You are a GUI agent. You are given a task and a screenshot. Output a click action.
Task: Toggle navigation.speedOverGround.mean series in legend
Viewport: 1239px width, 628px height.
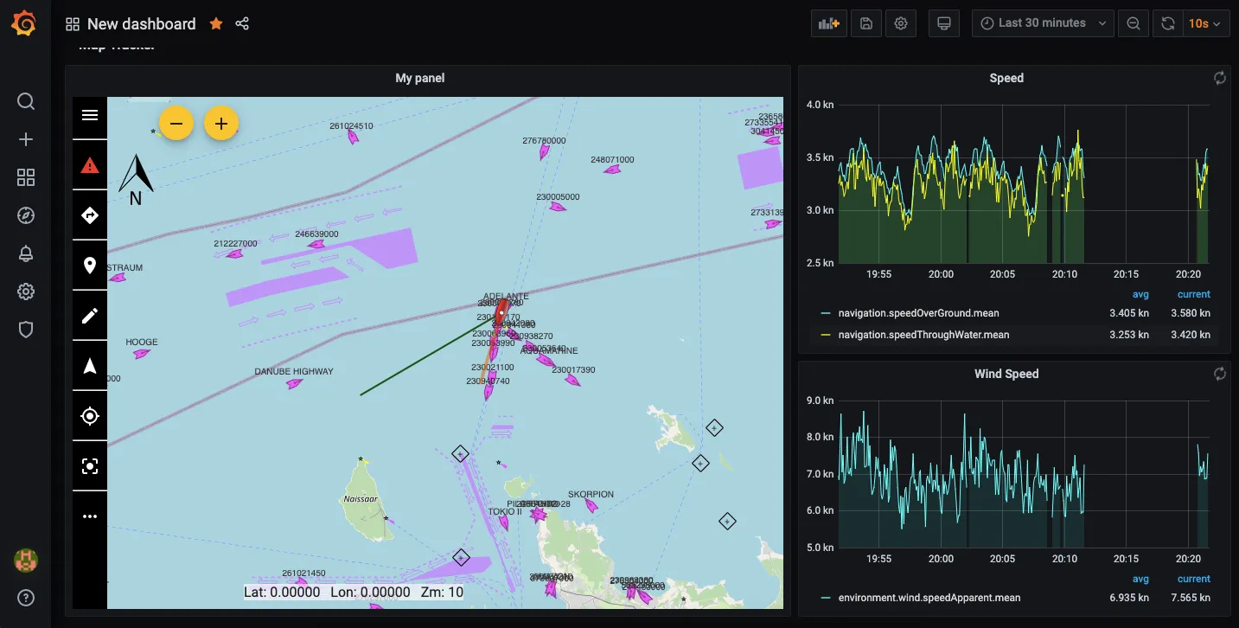pyautogui.click(x=918, y=313)
